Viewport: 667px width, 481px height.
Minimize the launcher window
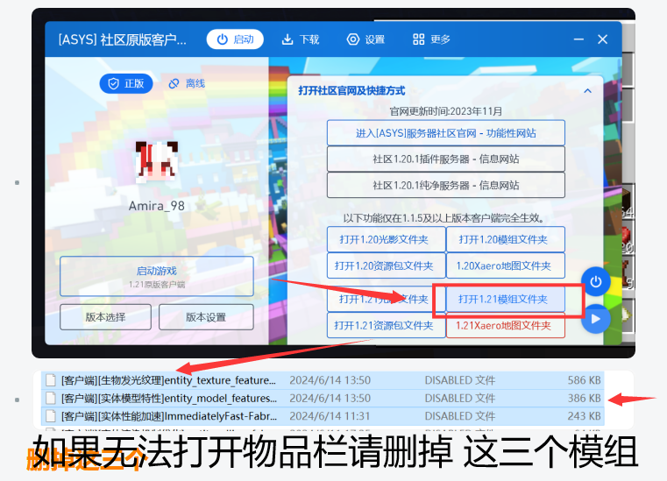(578, 39)
